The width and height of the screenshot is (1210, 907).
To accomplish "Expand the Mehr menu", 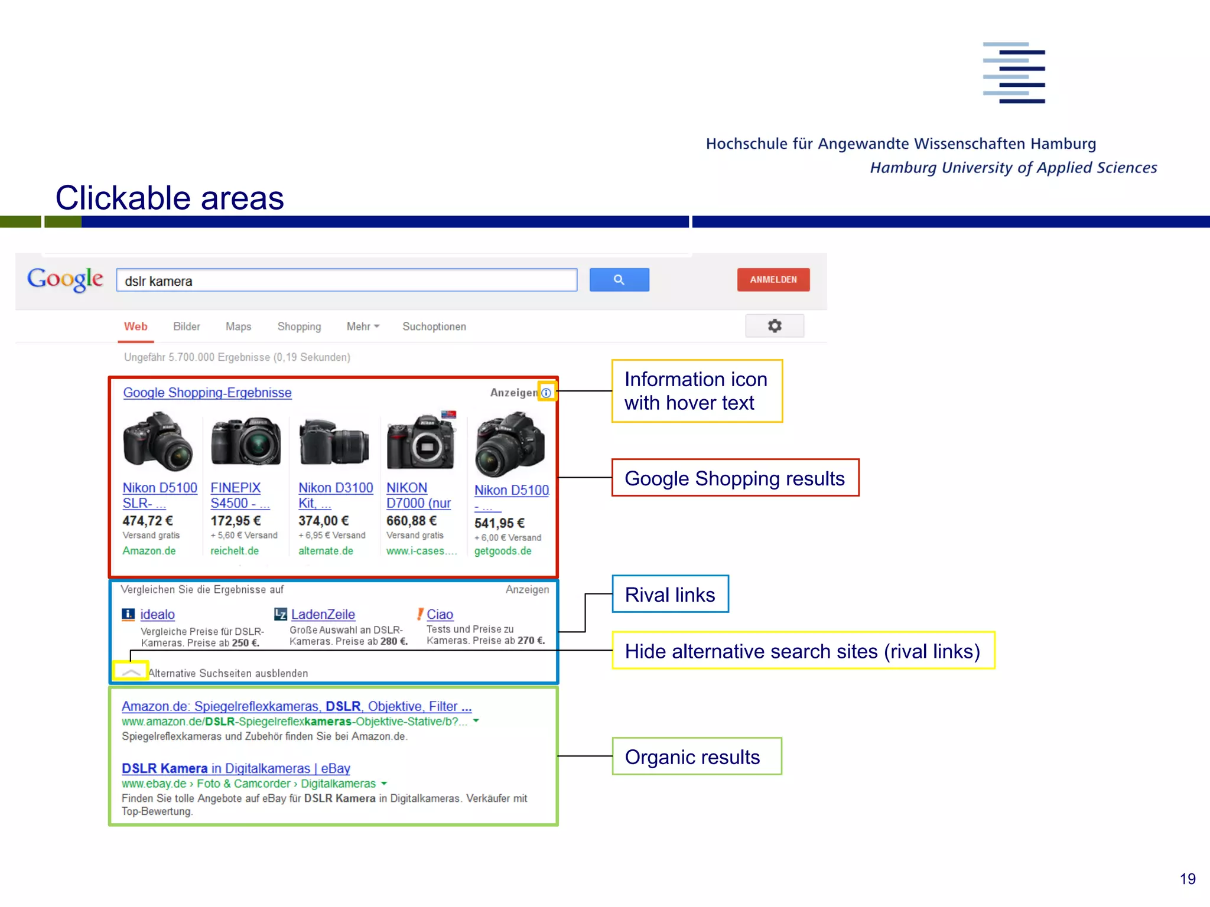I will tap(363, 327).
